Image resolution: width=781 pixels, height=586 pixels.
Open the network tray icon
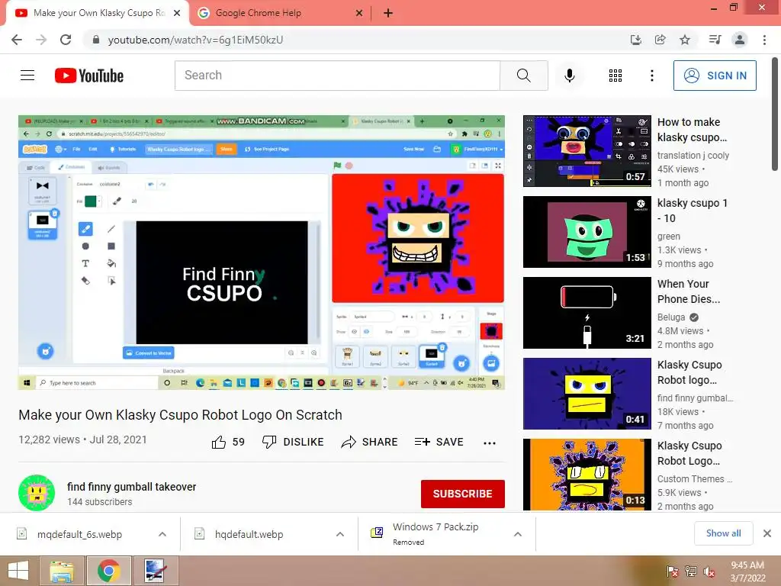(690, 572)
